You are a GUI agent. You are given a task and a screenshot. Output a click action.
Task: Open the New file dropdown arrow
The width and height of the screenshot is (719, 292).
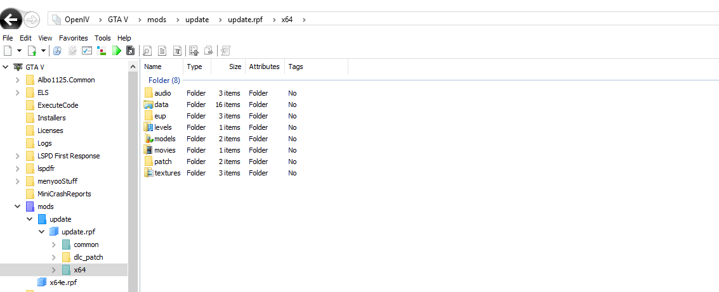click(x=19, y=50)
